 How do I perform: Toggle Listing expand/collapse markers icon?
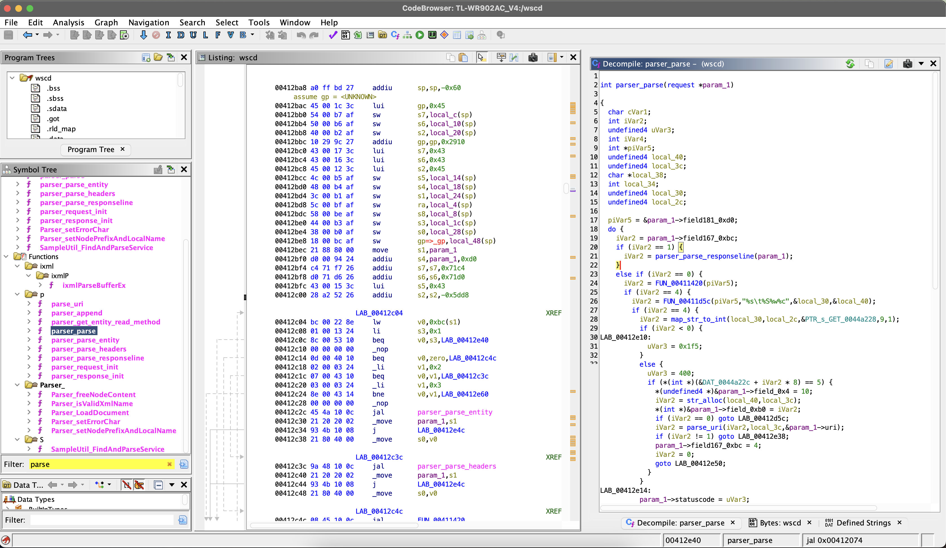501,57
